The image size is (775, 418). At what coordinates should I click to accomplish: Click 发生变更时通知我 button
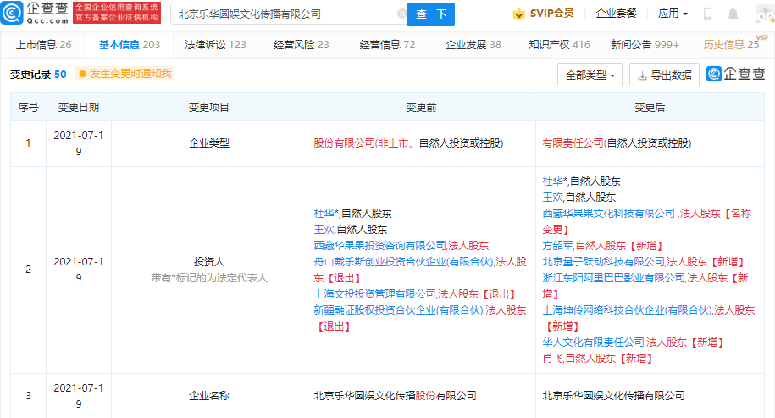click(125, 74)
